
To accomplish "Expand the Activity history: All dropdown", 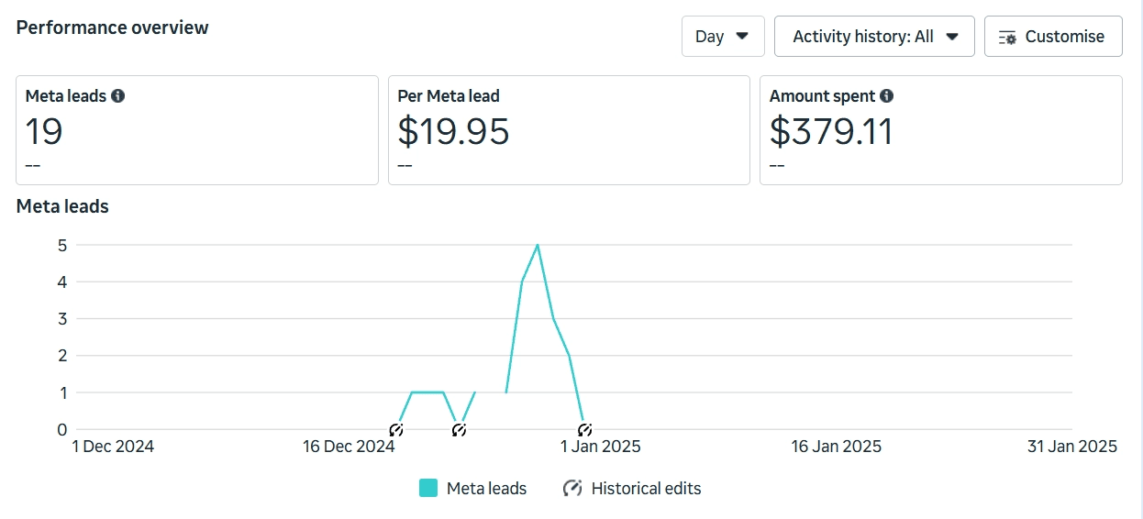I will 873,37.
